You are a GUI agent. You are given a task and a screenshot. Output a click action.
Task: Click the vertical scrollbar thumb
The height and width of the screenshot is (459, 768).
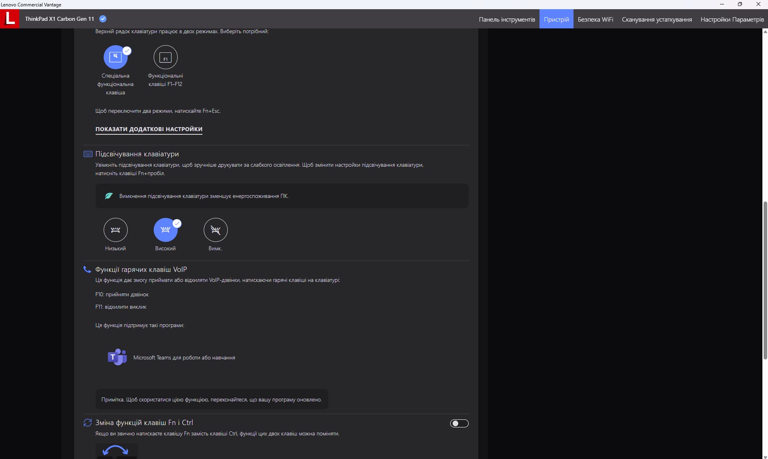tap(765, 280)
